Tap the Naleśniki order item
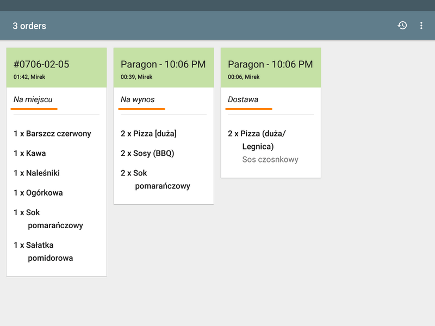This screenshot has width=435, height=326. [37, 173]
